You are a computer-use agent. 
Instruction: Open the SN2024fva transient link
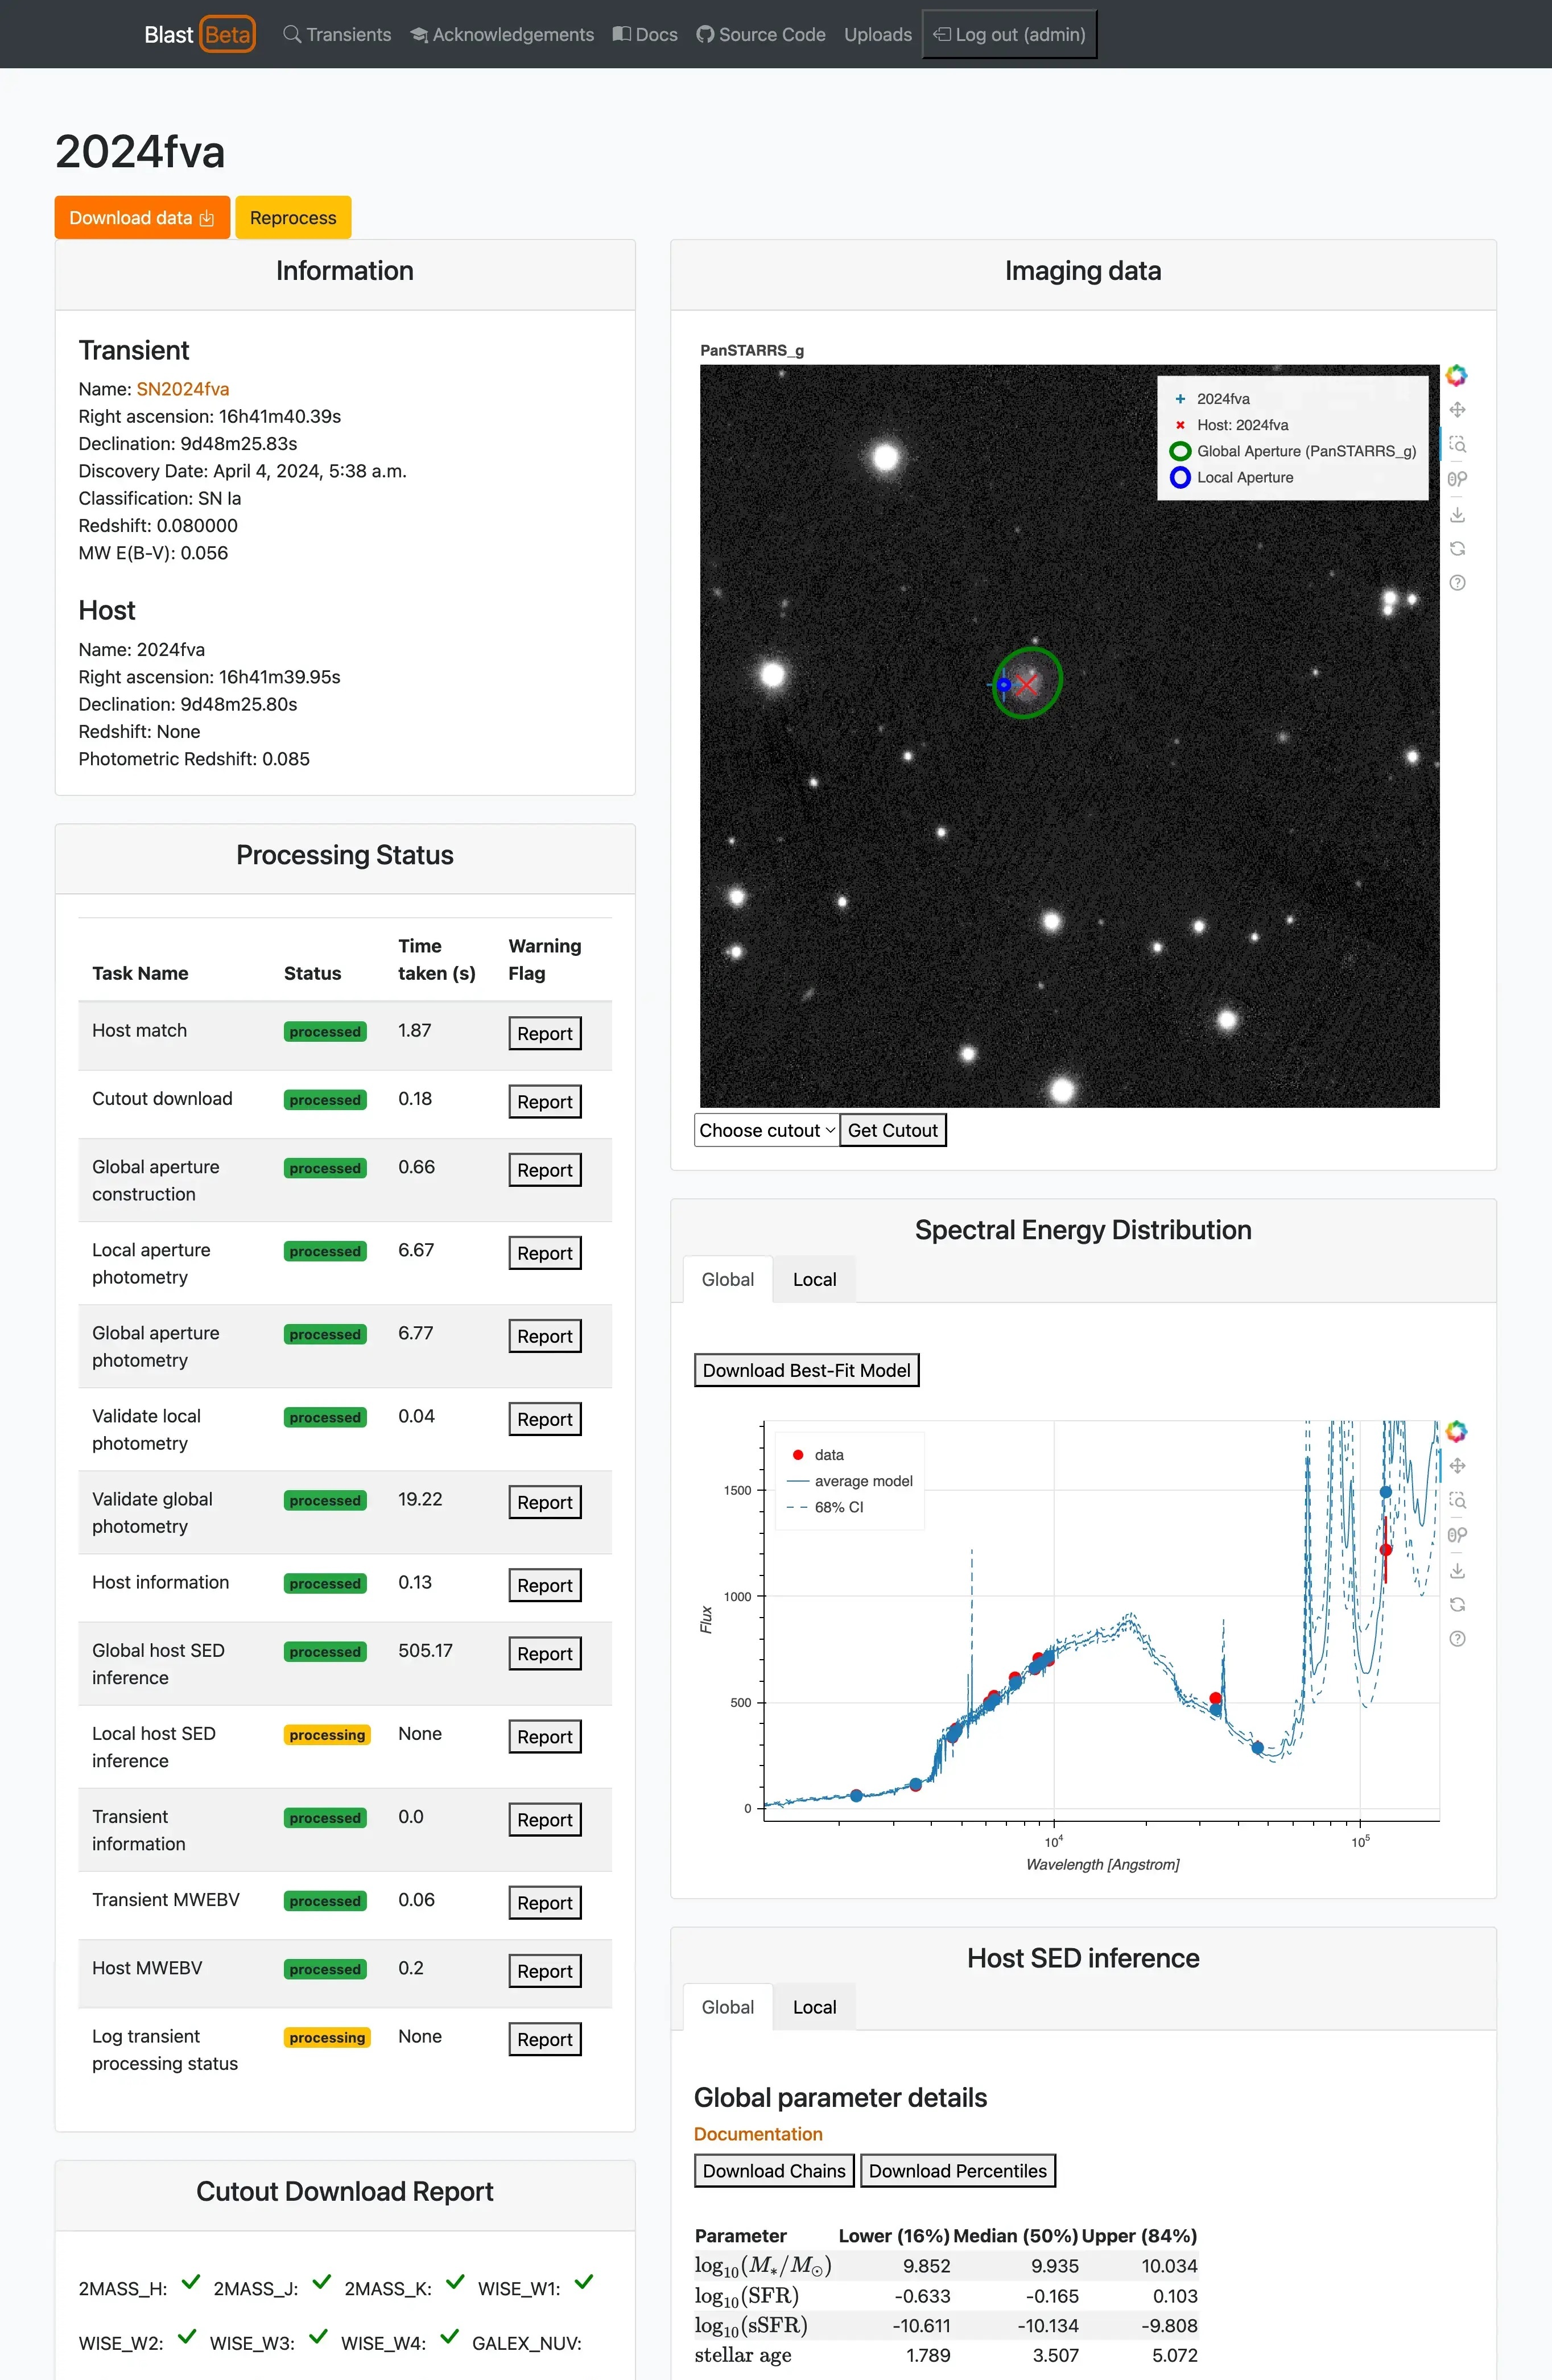coord(182,388)
